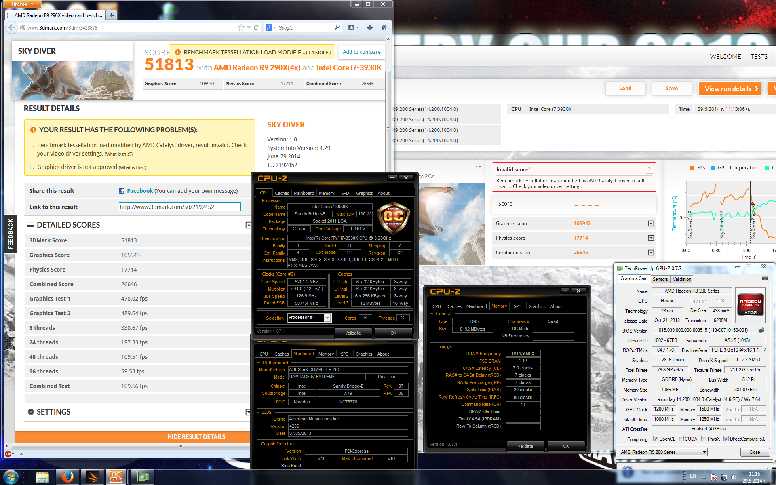Click FPS legend swatch in chart
The height and width of the screenshot is (485, 776).
(x=692, y=168)
